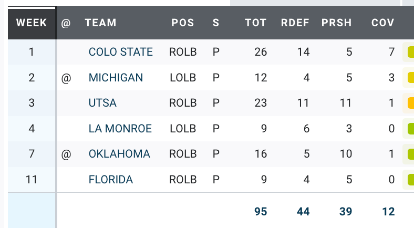Open the OKLAHOMA team link

pyautogui.click(x=119, y=154)
